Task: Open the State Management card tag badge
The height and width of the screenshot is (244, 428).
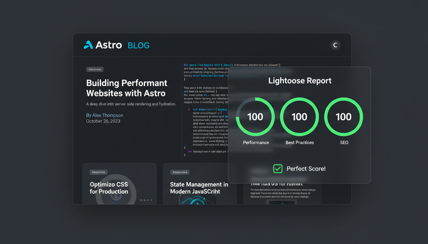Action: click(x=180, y=172)
